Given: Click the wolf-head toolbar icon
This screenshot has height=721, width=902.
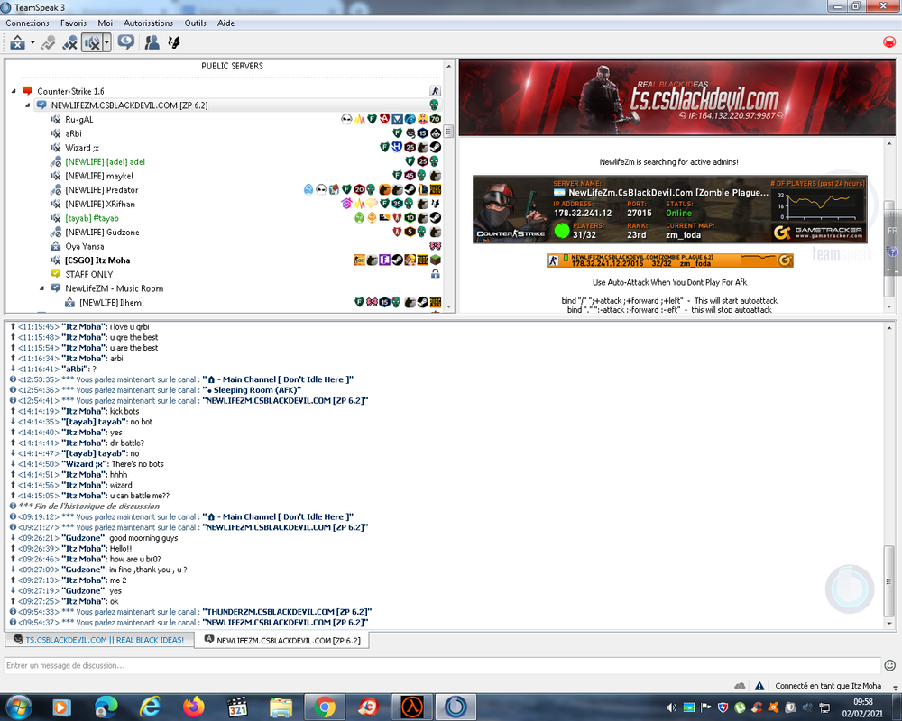Looking at the screenshot, I should point(174,42).
